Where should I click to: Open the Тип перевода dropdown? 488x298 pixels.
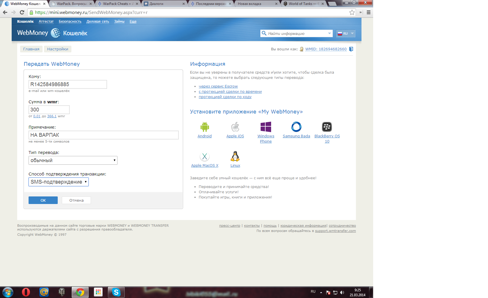coord(73,160)
